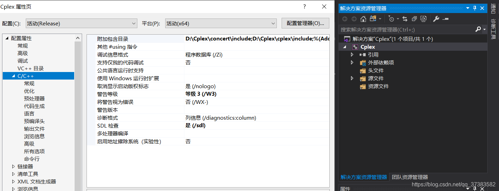Select 优化 under C/C++
The width and height of the screenshot is (499, 191).
click(29, 91)
